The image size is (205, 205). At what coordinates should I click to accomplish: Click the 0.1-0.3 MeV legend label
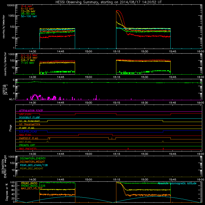pyautogui.click(x=29, y=55)
